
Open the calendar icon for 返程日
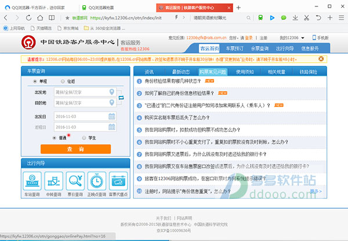click(x=111, y=127)
